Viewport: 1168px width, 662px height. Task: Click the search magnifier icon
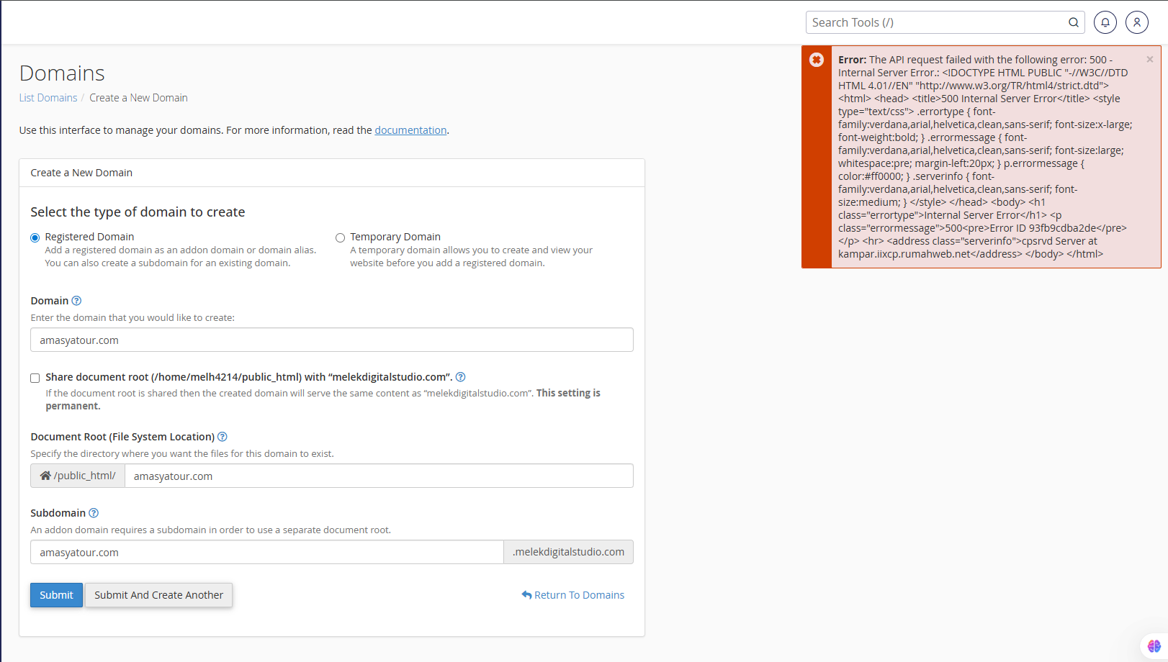[1073, 22]
